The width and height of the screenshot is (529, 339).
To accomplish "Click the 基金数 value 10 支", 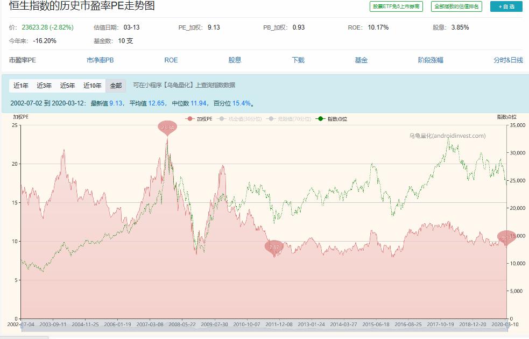I will [x=125, y=41].
